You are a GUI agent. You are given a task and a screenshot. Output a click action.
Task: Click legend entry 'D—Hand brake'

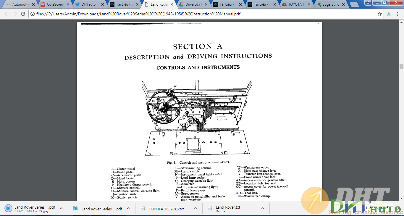click(123, 178)
